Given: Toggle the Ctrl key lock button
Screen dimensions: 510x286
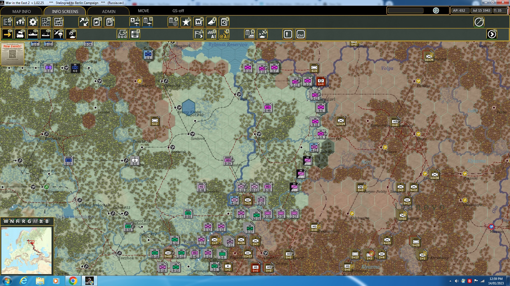Looking at the screenshot, I should click(300, 34).
